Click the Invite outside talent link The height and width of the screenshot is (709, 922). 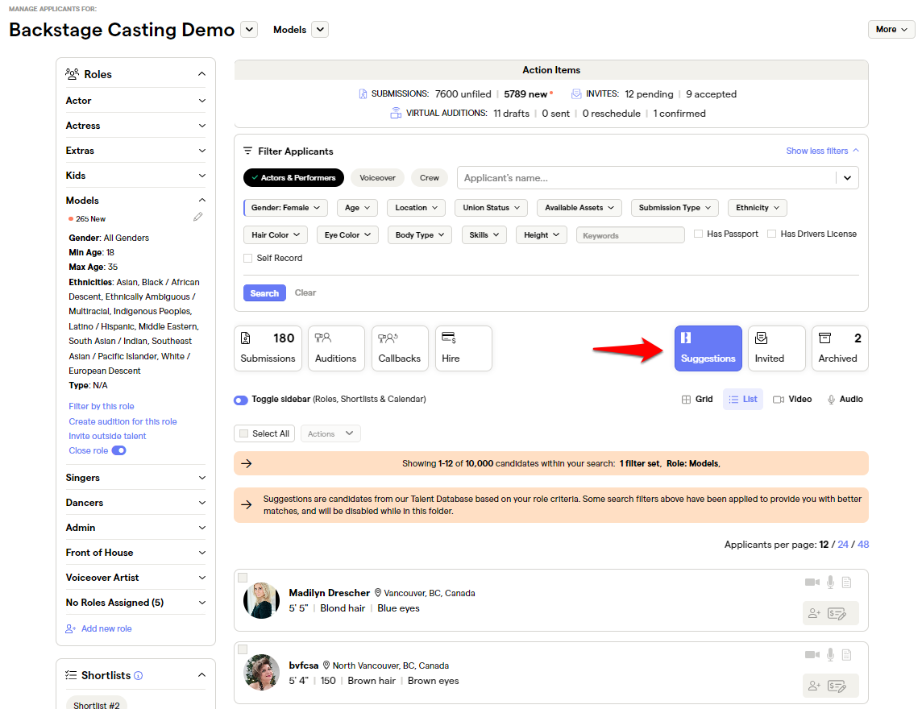click(x=107, y=436)
